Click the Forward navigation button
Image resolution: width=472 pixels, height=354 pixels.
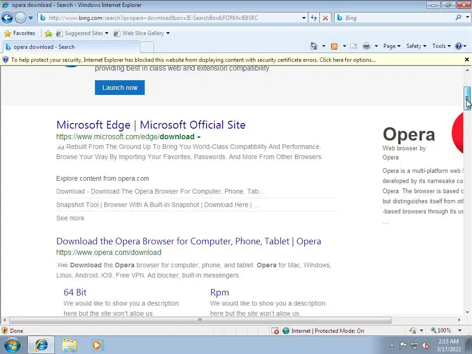(x=20, y=18)
